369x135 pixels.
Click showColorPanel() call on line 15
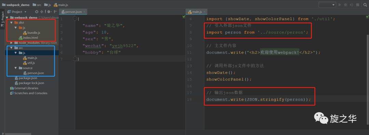tap(229, 79)
